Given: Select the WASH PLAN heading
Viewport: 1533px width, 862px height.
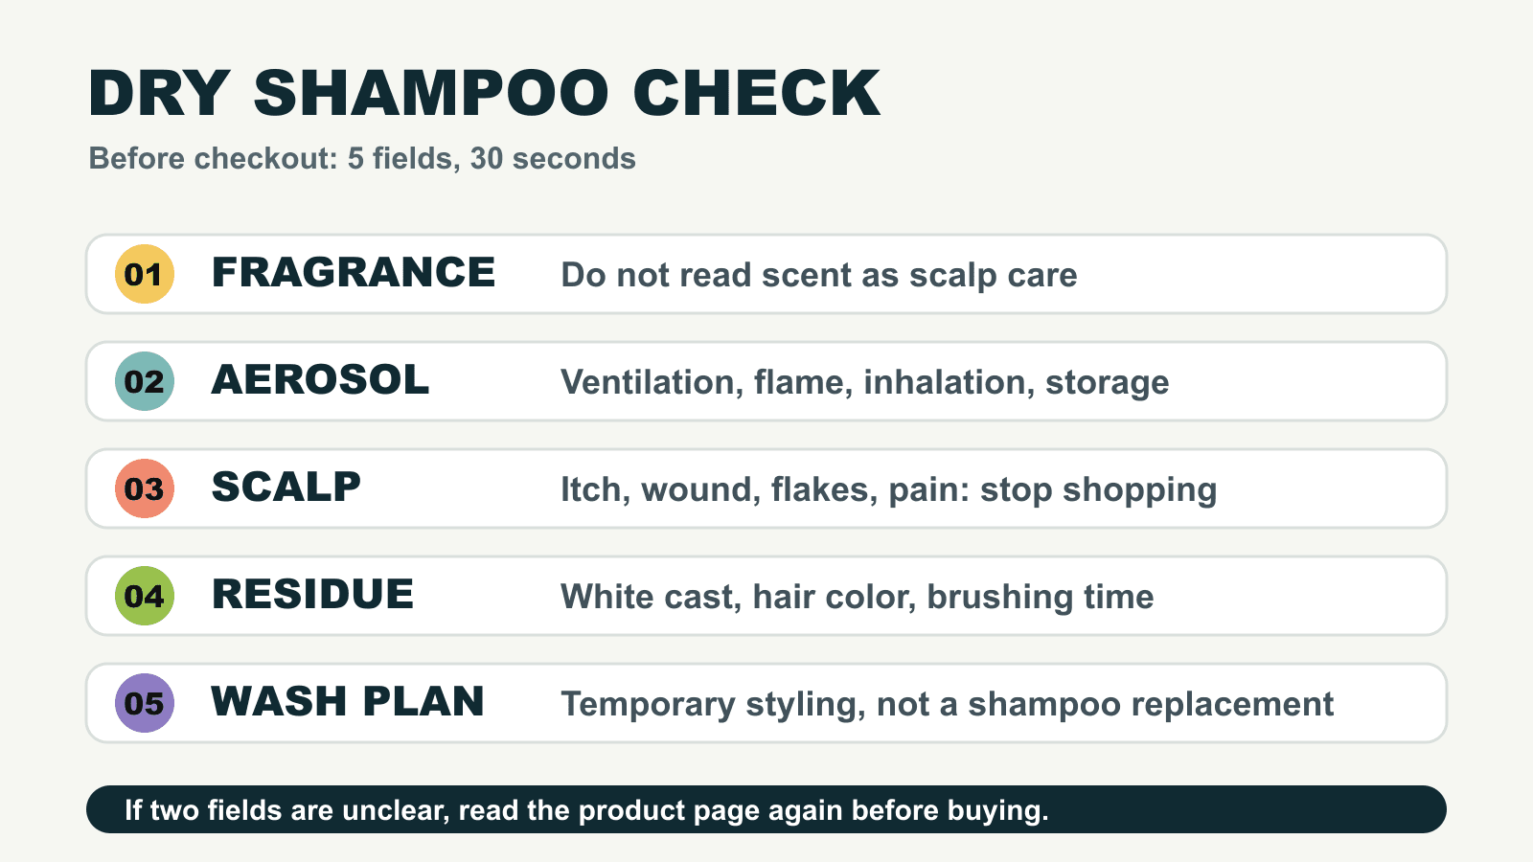Looking at the screenshot, I should [348, 702].
